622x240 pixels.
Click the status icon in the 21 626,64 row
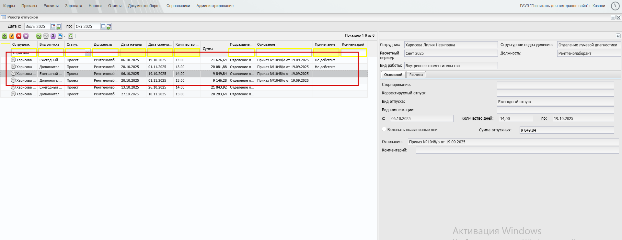13,60
